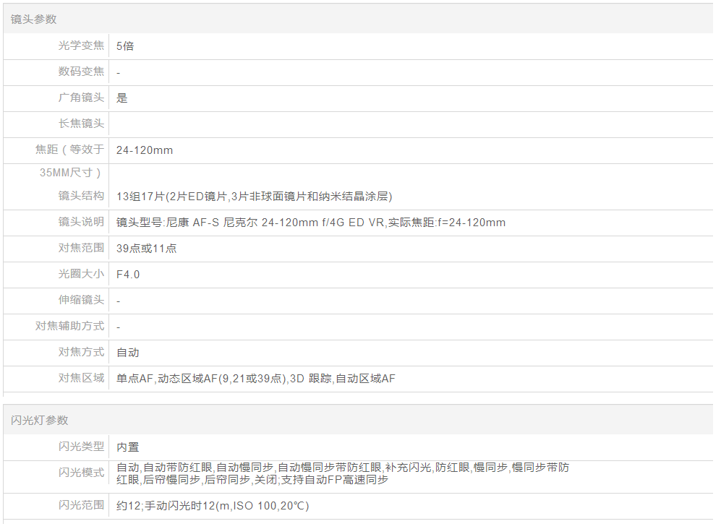
Task: Click the 对焦区域 AF area value text
Action: tap(256, 379)
